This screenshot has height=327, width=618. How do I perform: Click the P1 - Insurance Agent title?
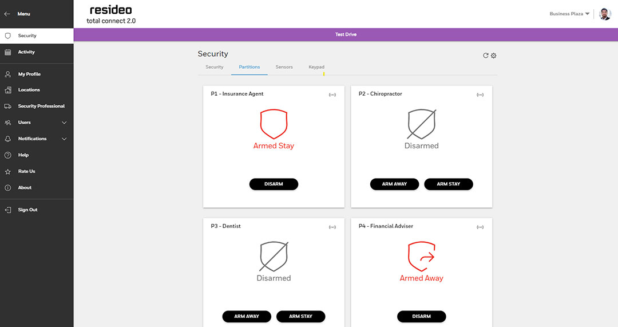(237, 94)
